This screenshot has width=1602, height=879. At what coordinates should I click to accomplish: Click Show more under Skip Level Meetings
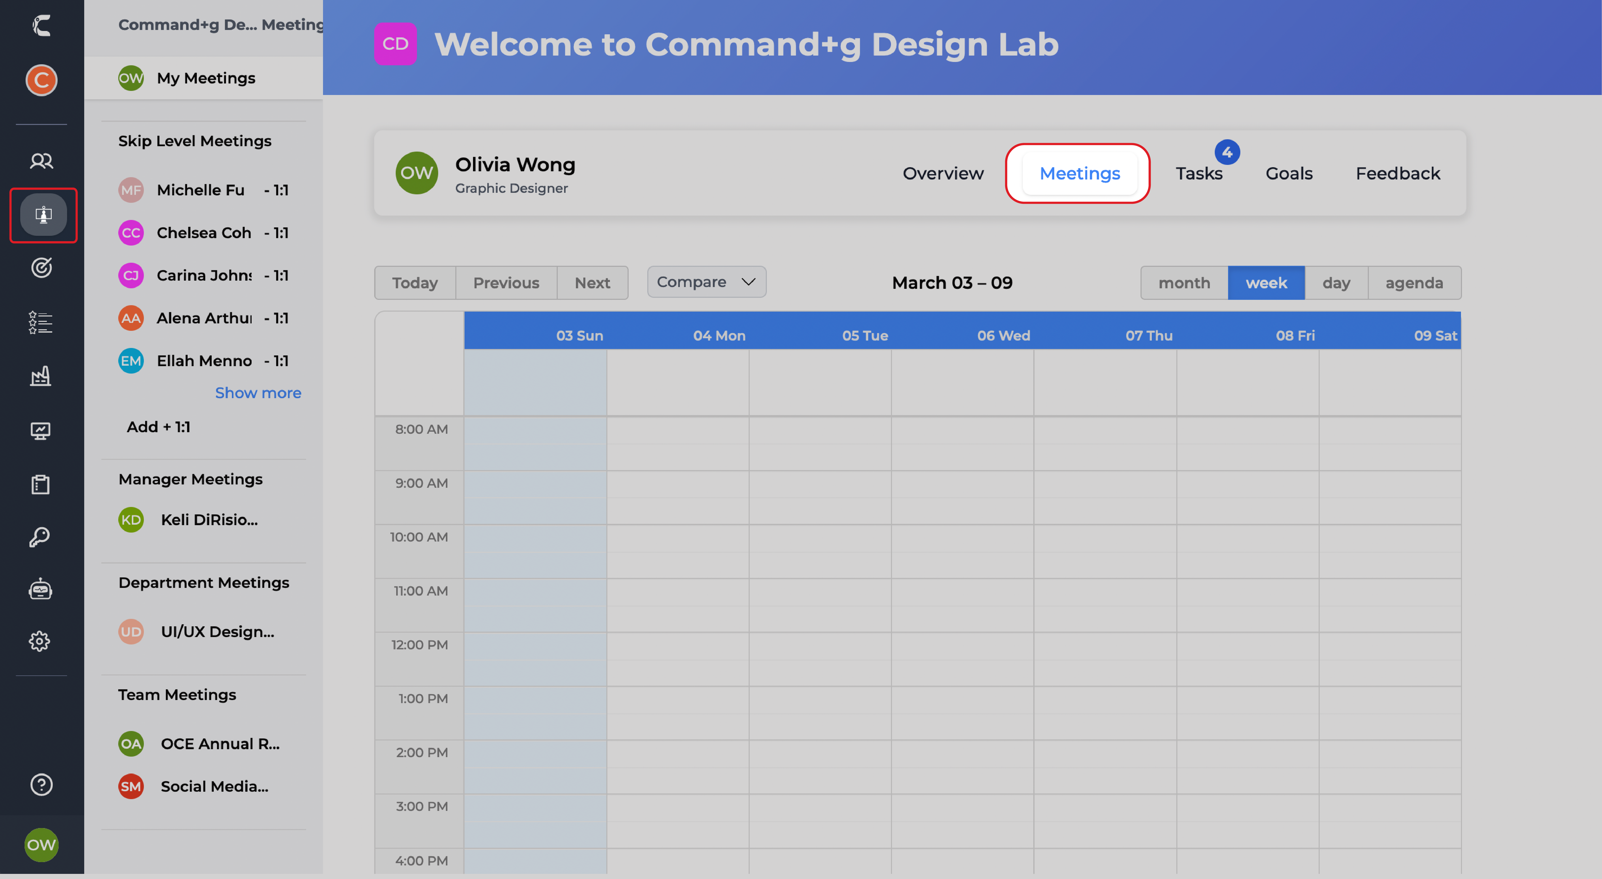coord(257,393)
